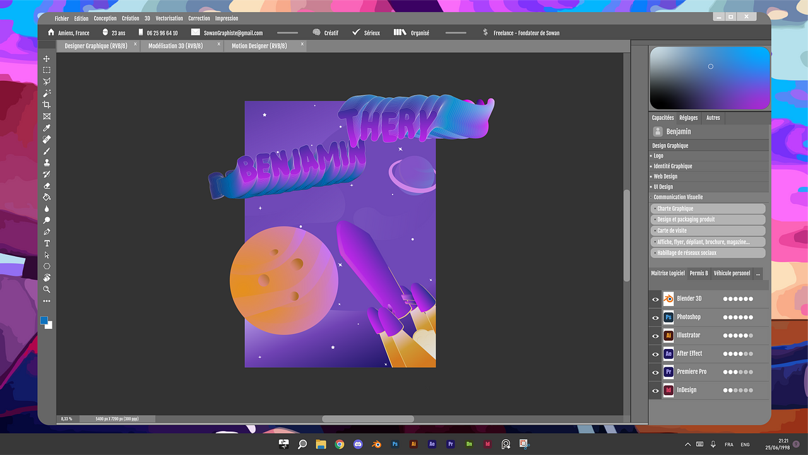The image size is (808, 455).
Task: Expand the UI Design section
Action: click(x=710, y=187)
